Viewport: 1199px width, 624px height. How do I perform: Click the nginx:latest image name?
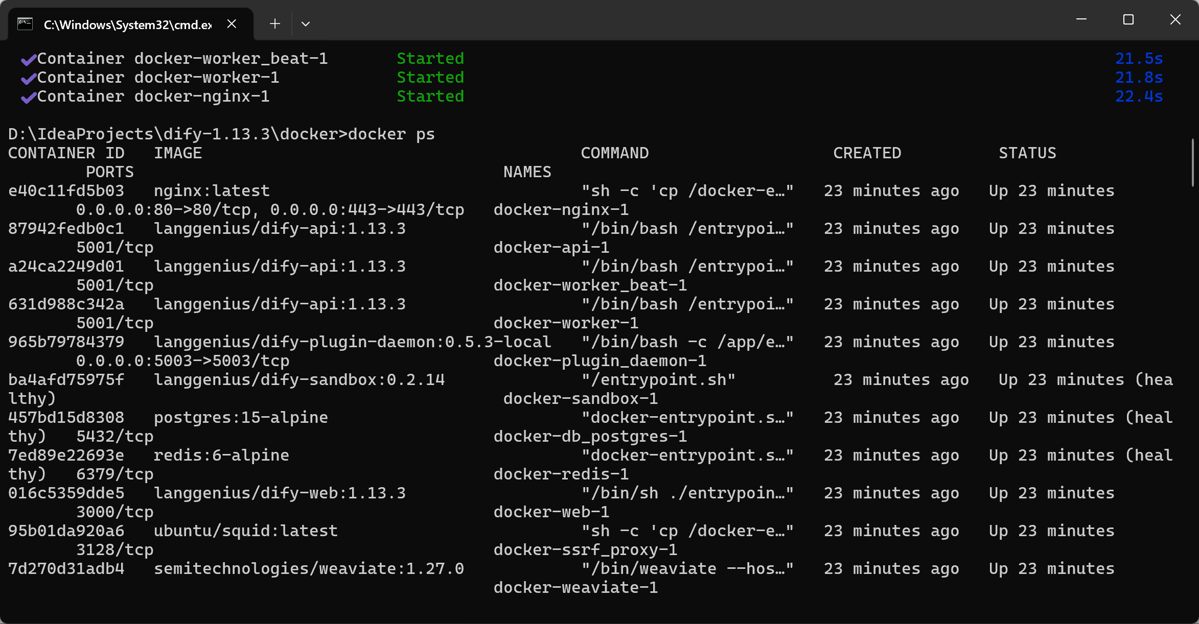[x=212, y=191]
